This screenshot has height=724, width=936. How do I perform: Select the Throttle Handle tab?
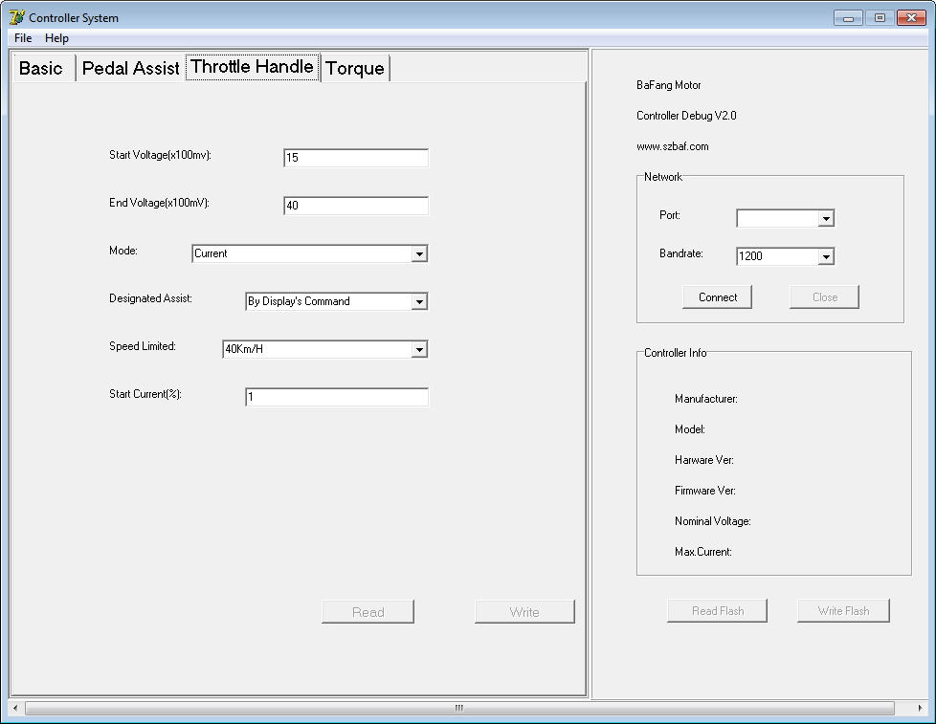pos(252,67)
